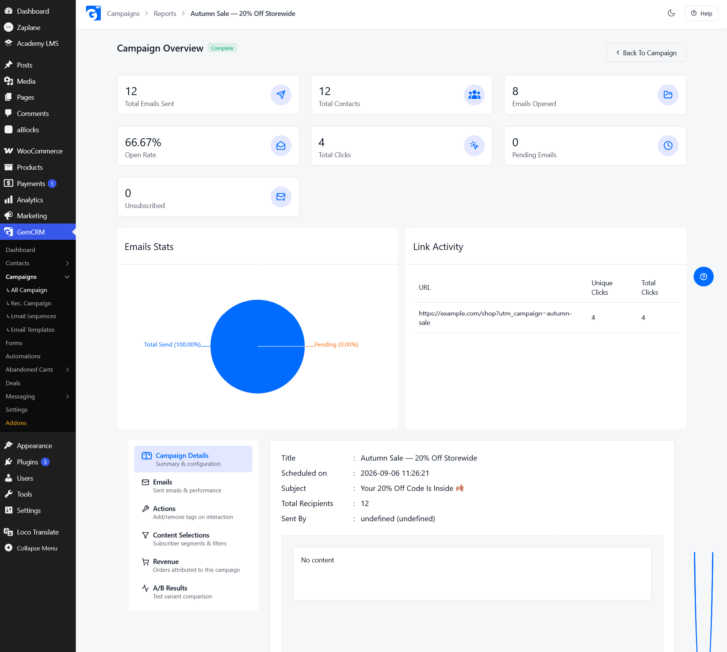This screenshot has height=652, width=727.
Task: Switch to the Actions tab
Action: tap(193, 512)
